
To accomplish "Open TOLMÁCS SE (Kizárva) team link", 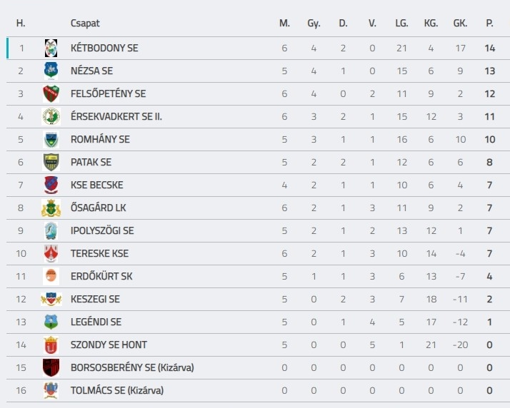I will pyautogui.click(x=117, y=390).
